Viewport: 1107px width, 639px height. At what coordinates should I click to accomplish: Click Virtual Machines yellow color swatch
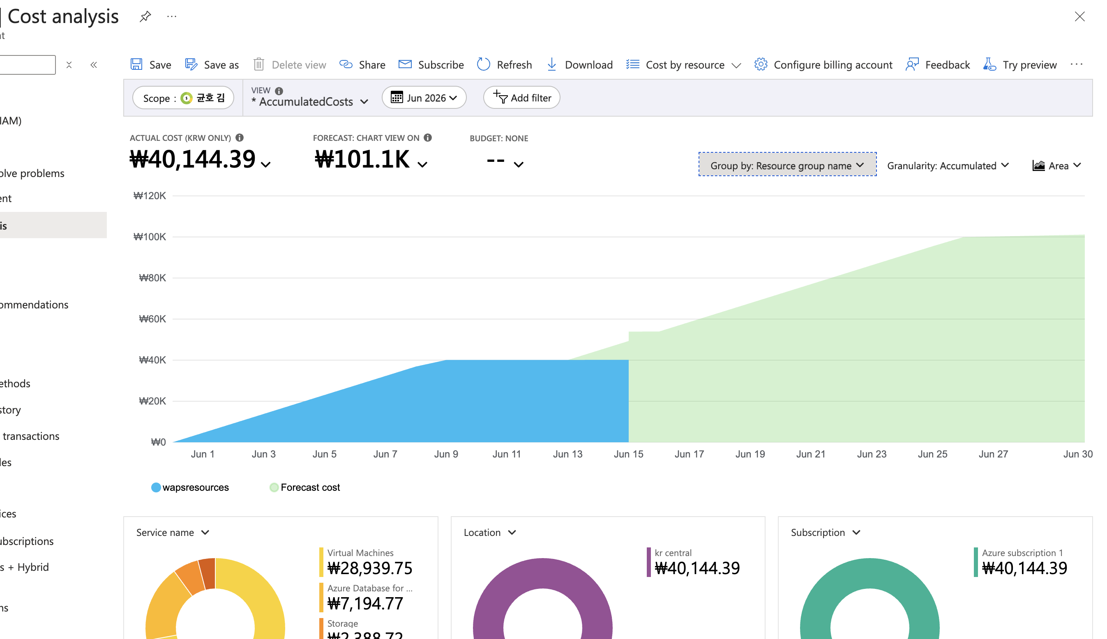click(x=321, y=562)
